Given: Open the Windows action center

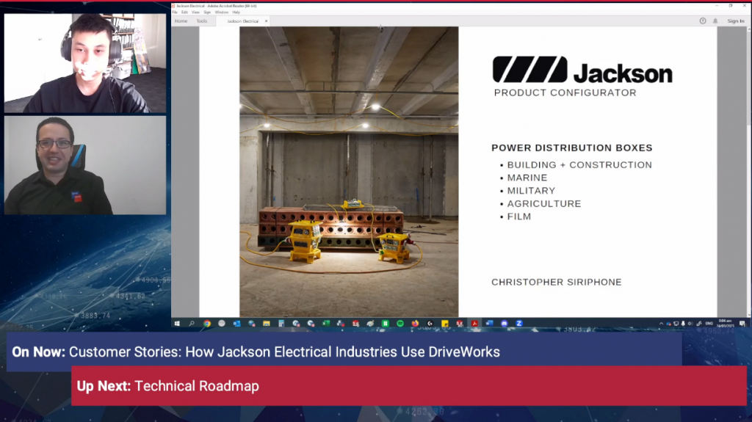Looking at the screenshot, I should tap(742, 324).
